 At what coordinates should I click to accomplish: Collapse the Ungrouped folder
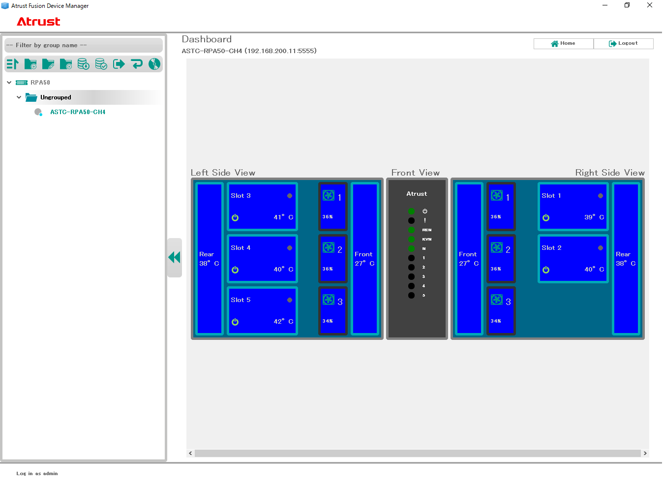click(x=19, y=97)
